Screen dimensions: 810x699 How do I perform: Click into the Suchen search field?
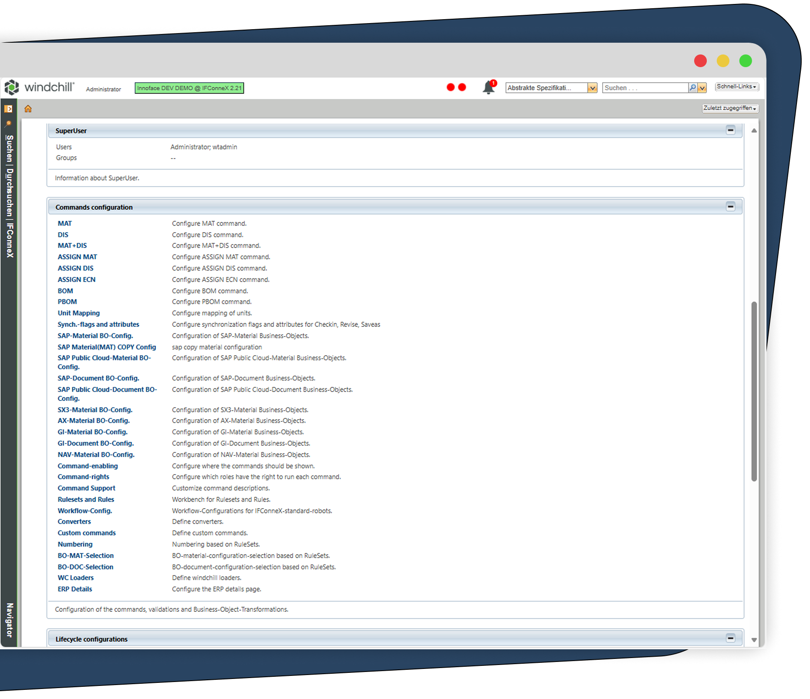click(645, 88)
